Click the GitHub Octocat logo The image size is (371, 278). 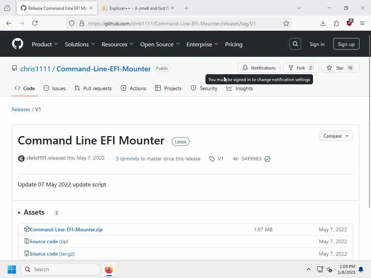[x=17, y=44]
